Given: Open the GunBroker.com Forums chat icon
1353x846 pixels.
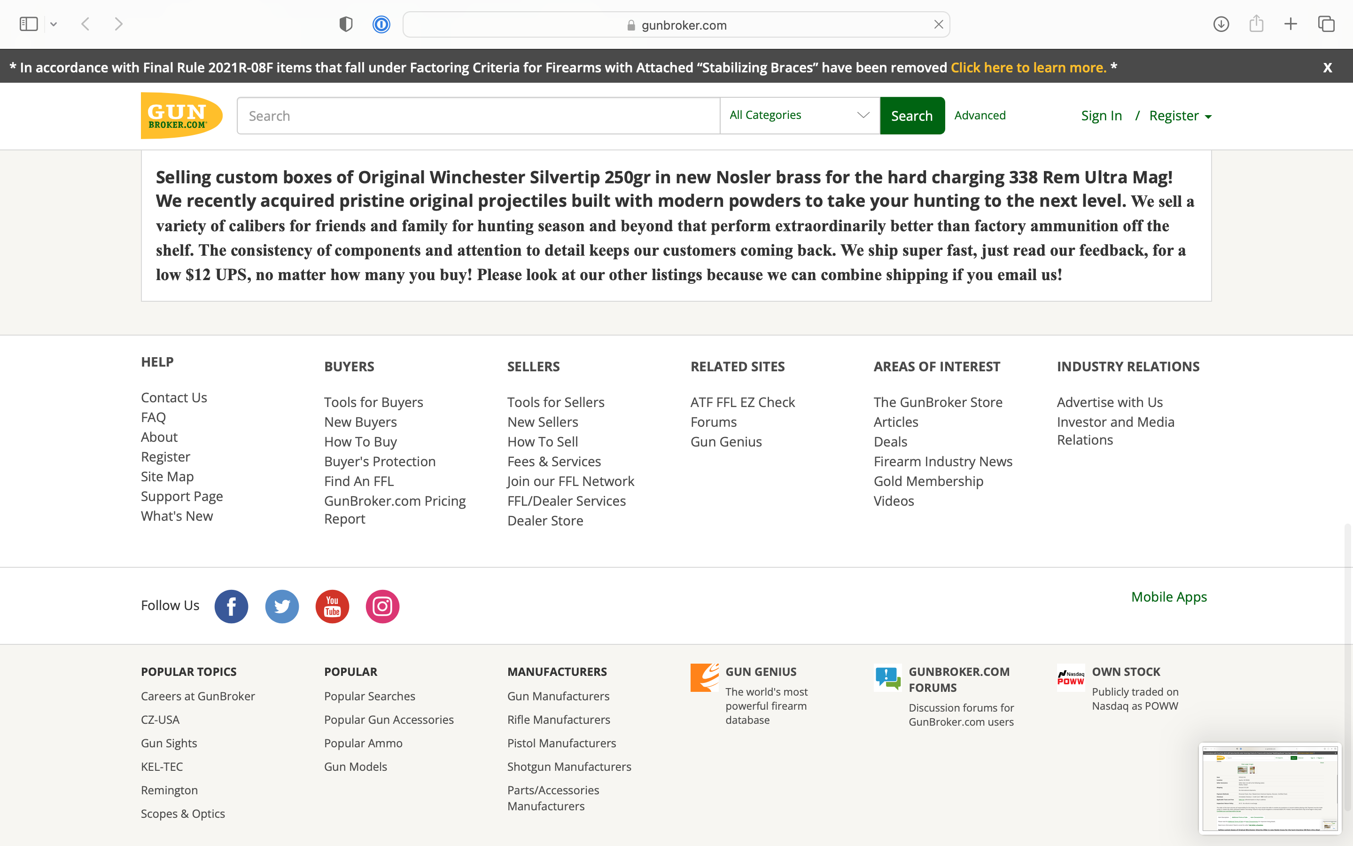Looking at the screenshot, I should tap(888, 678).
